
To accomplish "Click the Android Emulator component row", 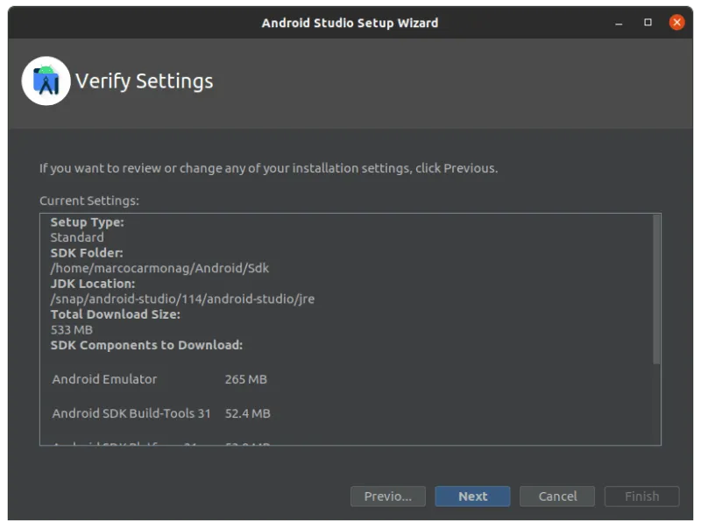I will click(x=104, y=379).
